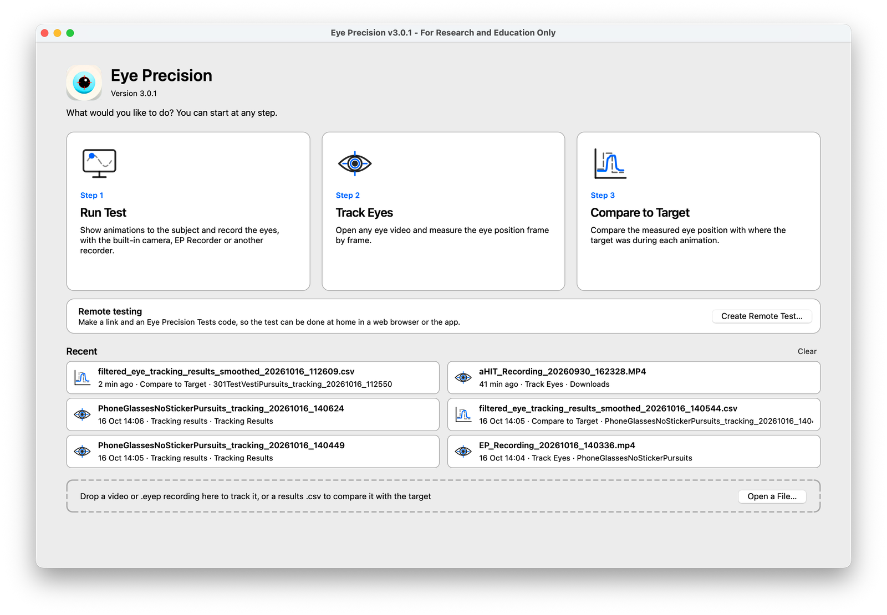Screen dimensions: 887x615
Task: Click the '2 min ago · Compare to Target' detail line
Action: click(x=245, y=385)
